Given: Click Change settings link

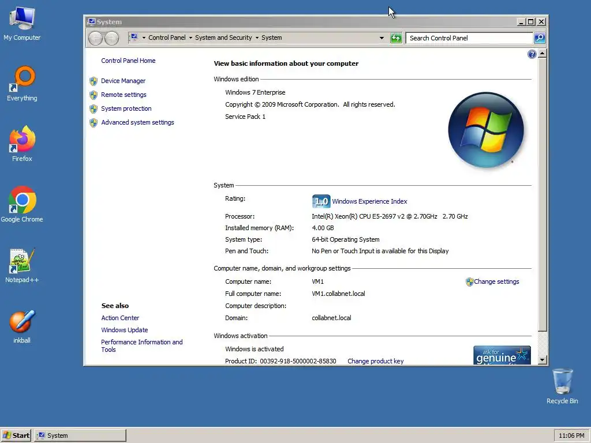Looking at the screenshot, I should (x=496, y=281).
